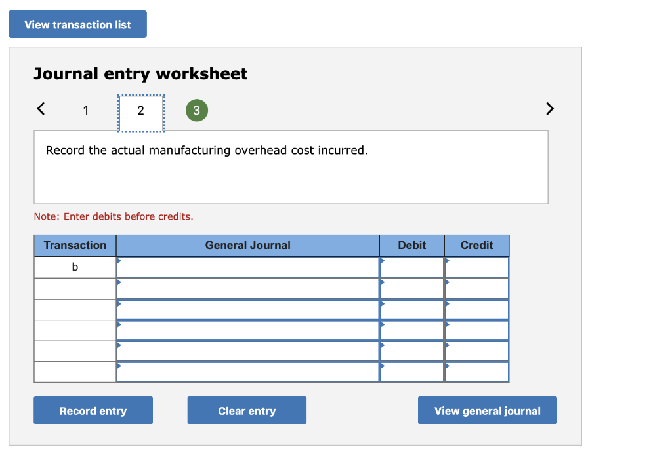Screen dimensions: 672x462
Task: Click the Credit column header
Action: 477,246
